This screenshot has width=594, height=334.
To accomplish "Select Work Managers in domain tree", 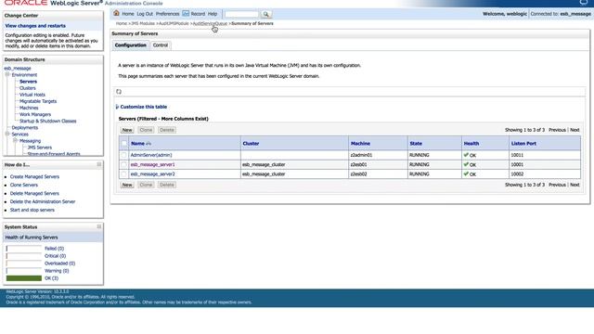I will [35, 114].
